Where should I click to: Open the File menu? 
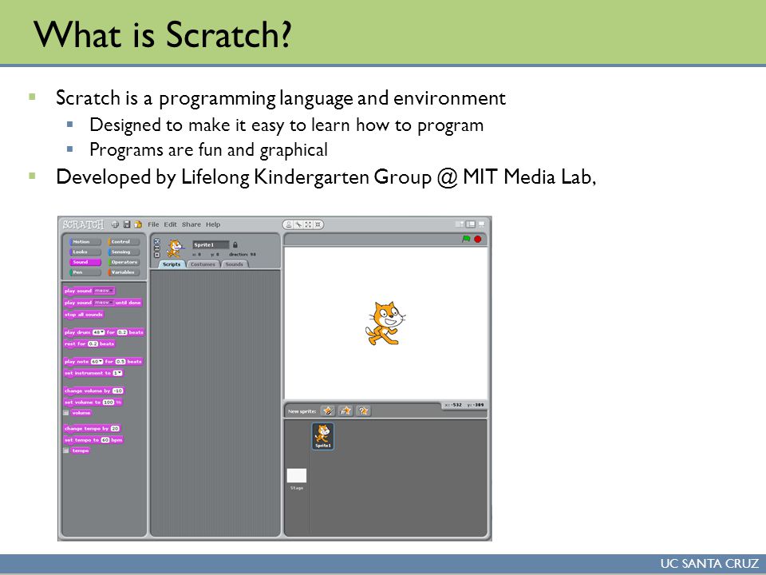pos(153,224)
